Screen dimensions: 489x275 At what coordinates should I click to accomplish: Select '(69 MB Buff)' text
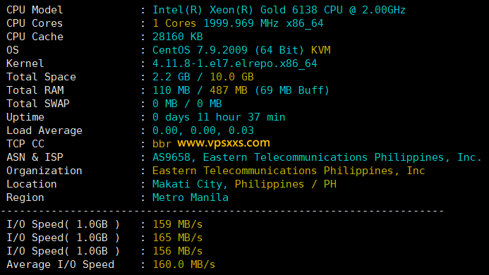coord(292,90)
